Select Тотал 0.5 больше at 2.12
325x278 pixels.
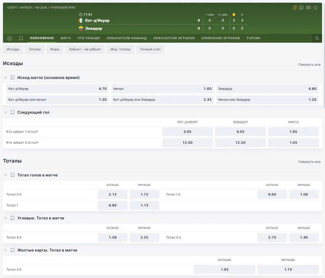pos(113,194)
